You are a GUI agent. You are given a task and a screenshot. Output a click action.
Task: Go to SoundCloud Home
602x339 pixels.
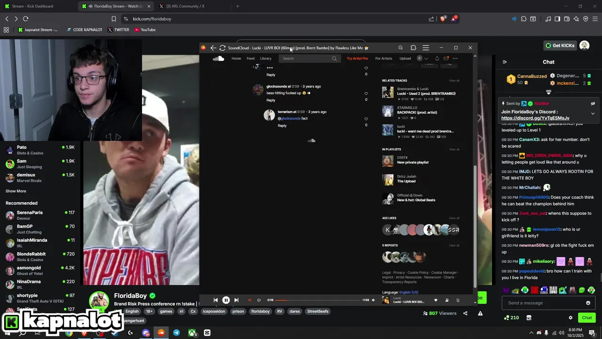[x=236, y=58]
